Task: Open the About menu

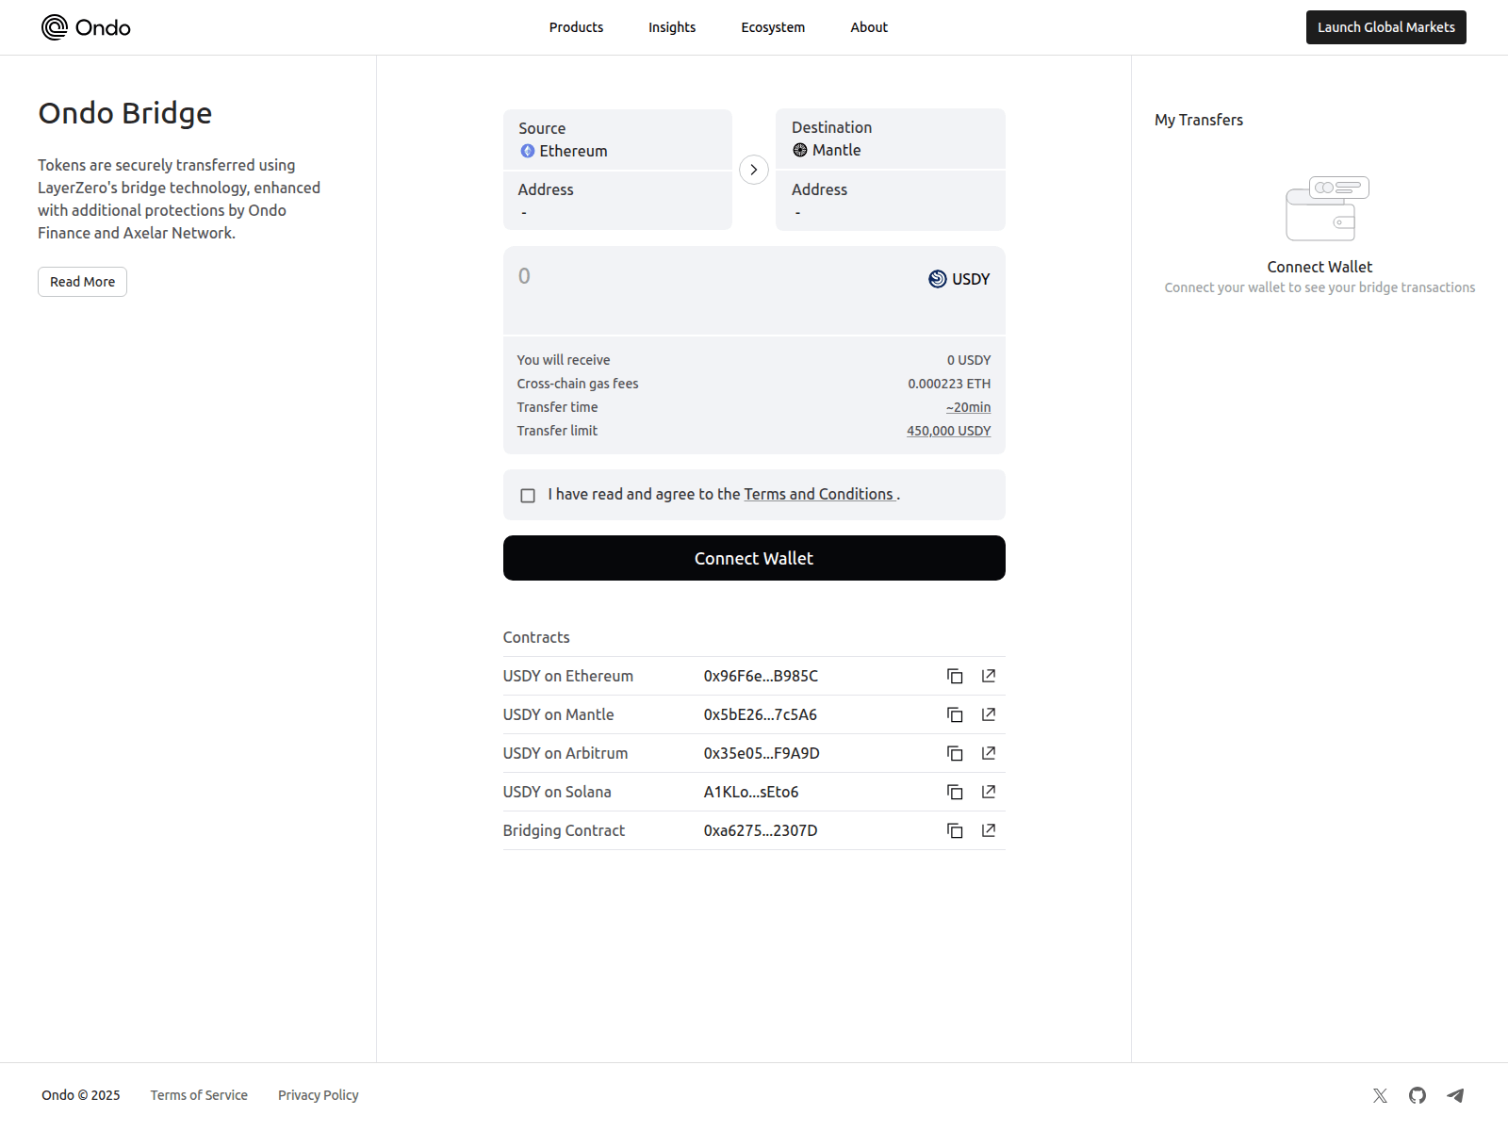Action: click(x=869, y=27)
